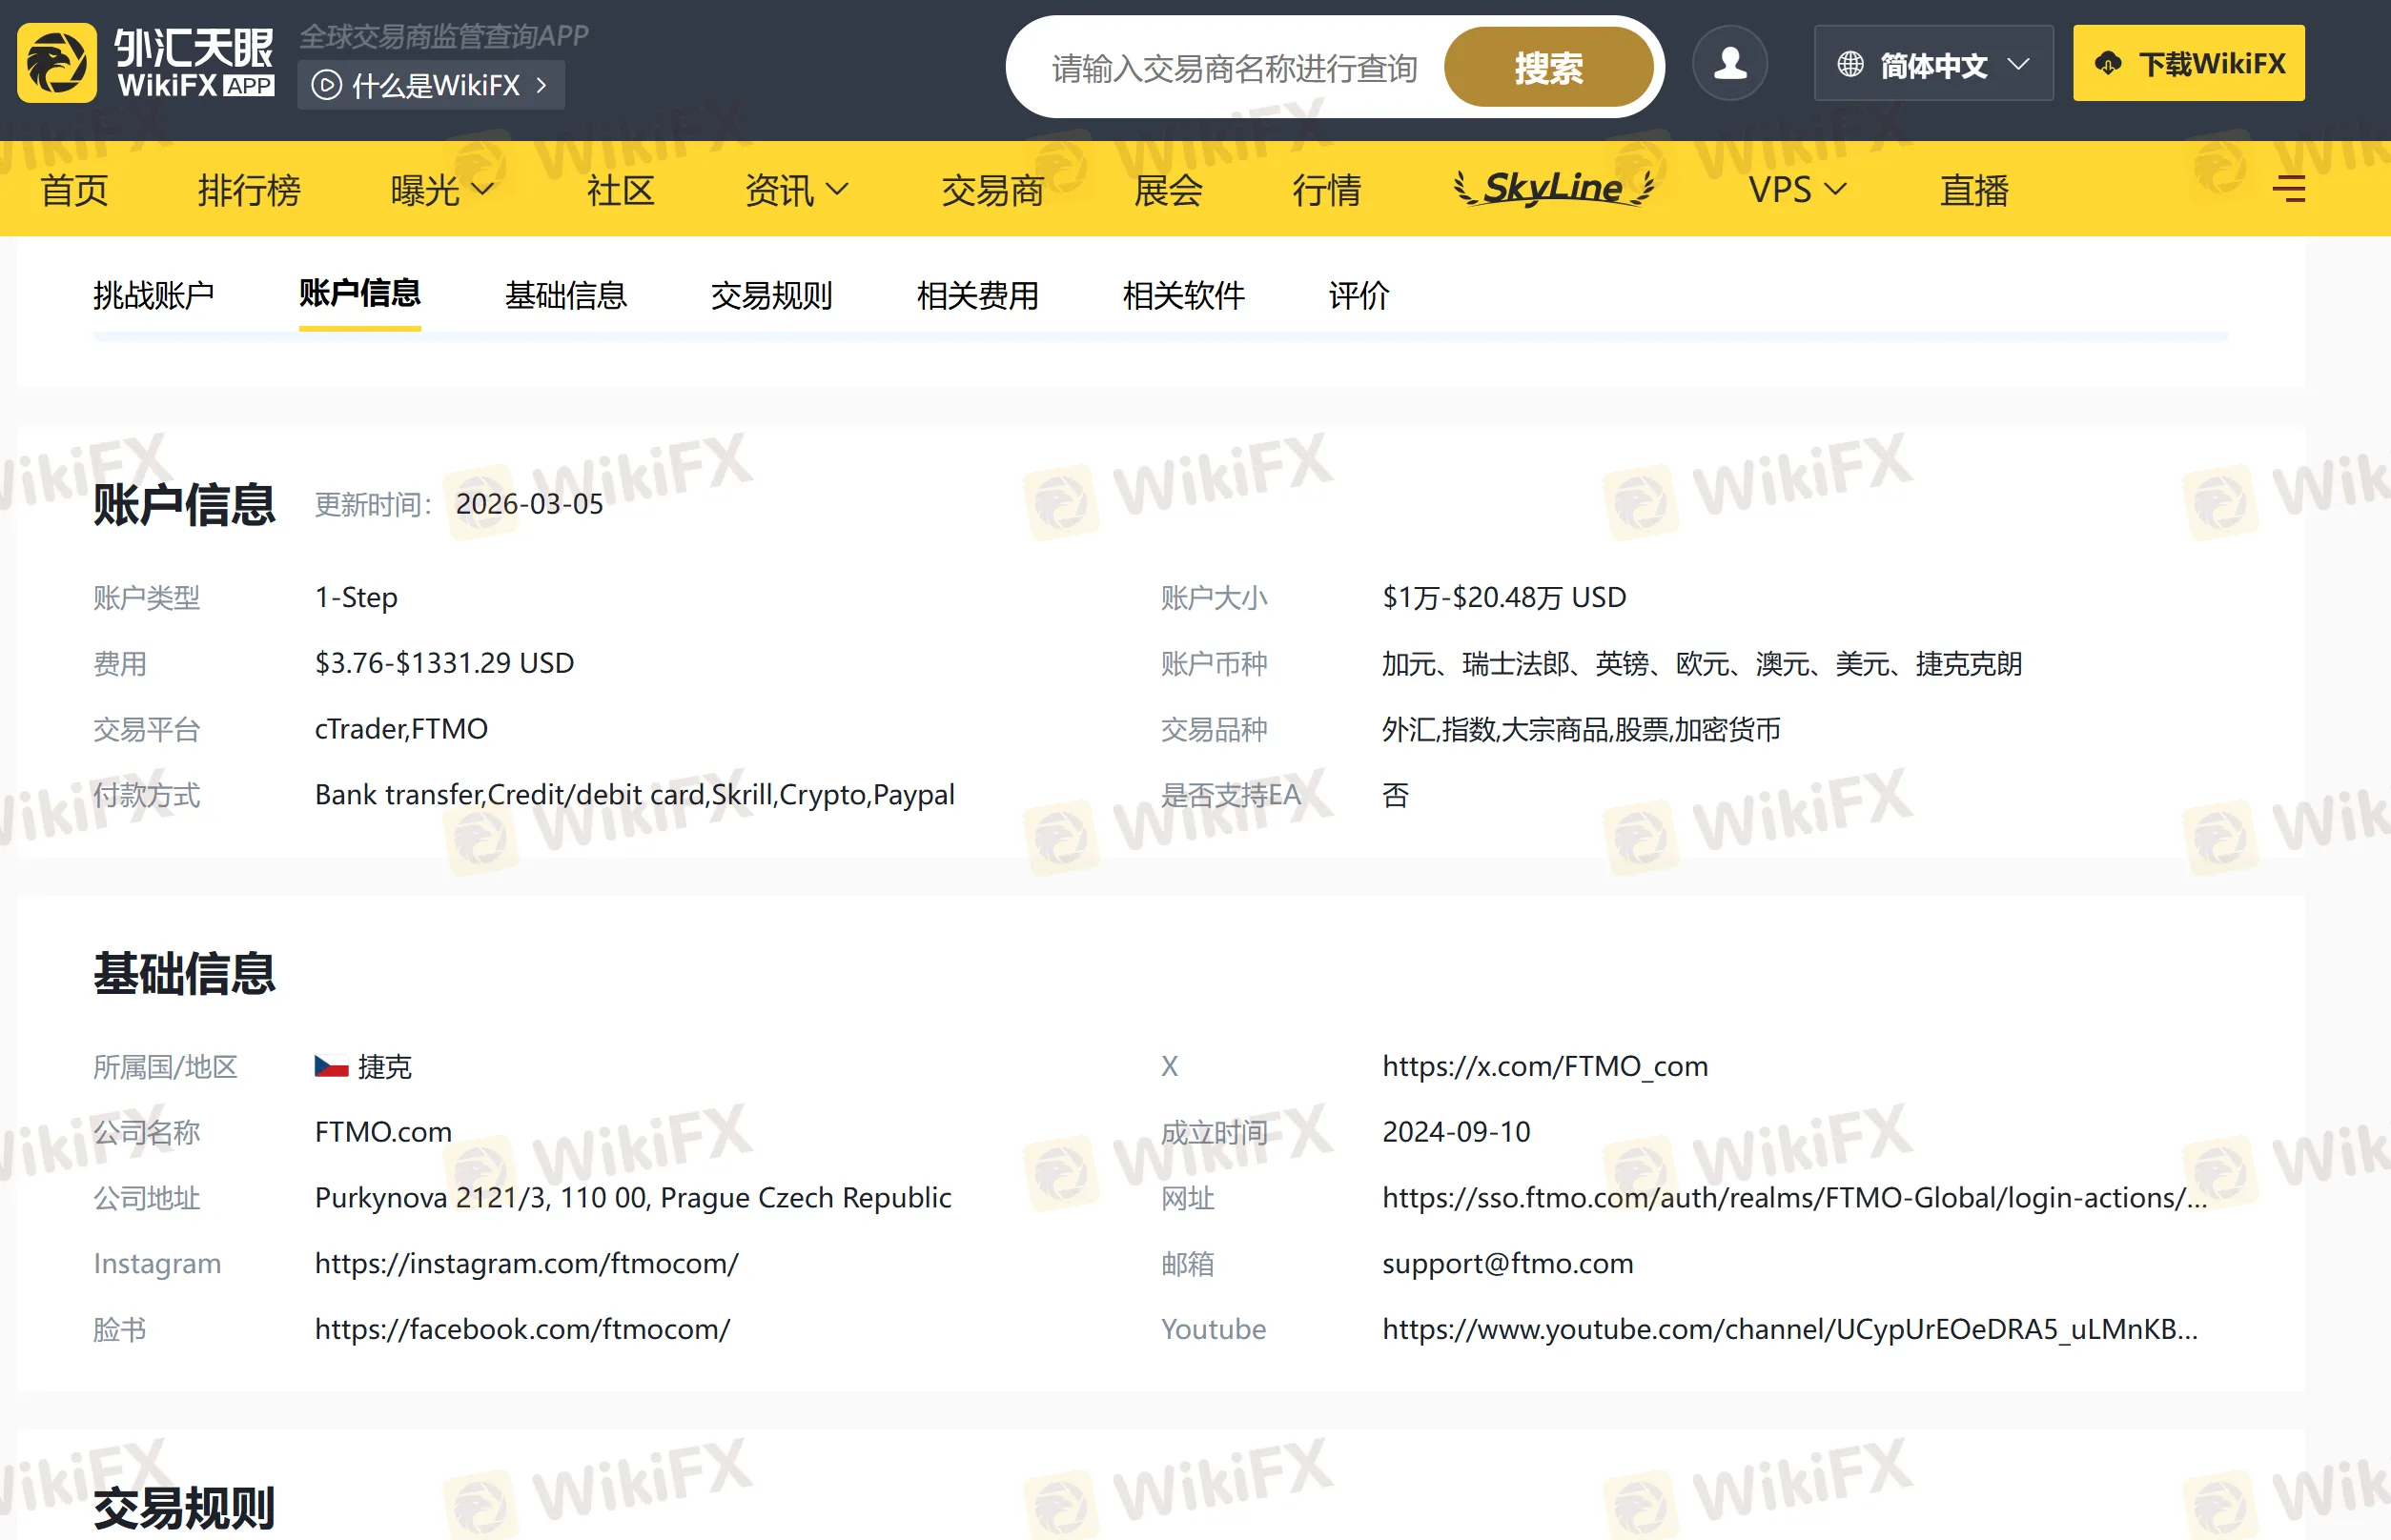Open the SkyLine logo link

pos(1553,188)
